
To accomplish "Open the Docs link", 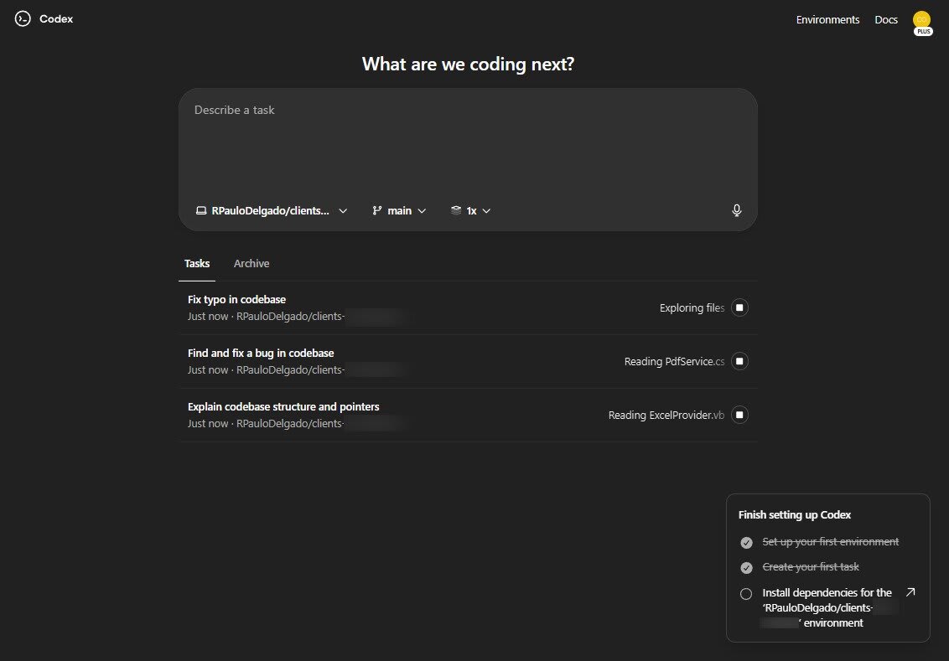I will point(886,20).
